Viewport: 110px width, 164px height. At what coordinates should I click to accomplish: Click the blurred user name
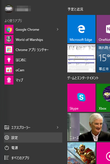[x=23, y=8]
